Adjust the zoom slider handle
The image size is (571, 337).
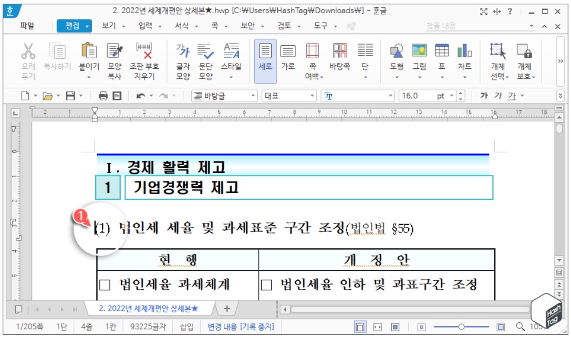(x=461, y=327)
